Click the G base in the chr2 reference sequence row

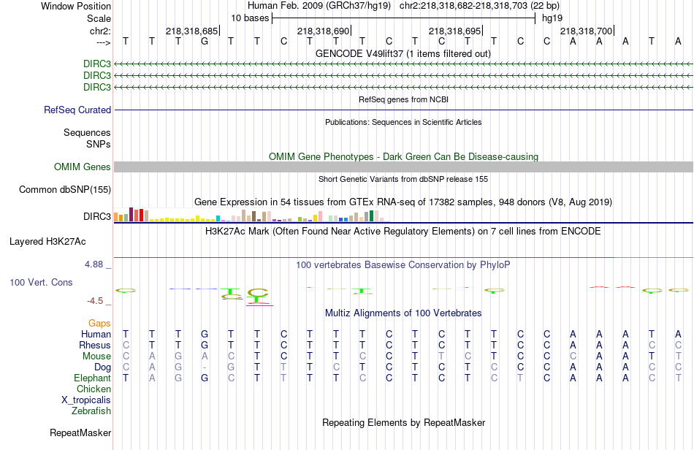pyautogui.click(x=204, y=41)
